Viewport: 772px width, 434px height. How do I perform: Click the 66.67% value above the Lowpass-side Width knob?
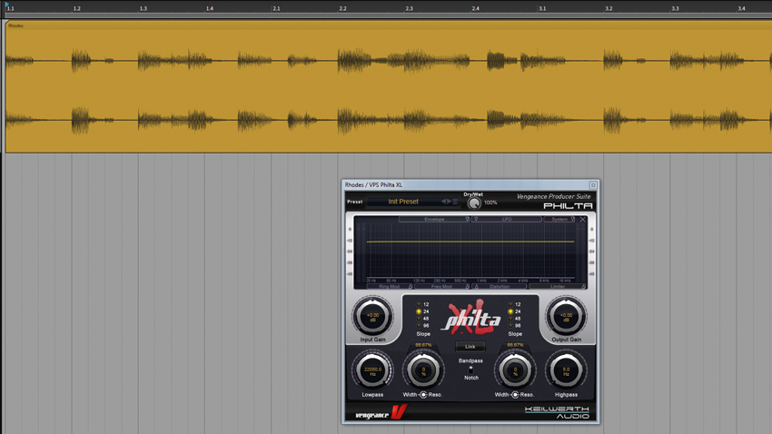(423, 345)
